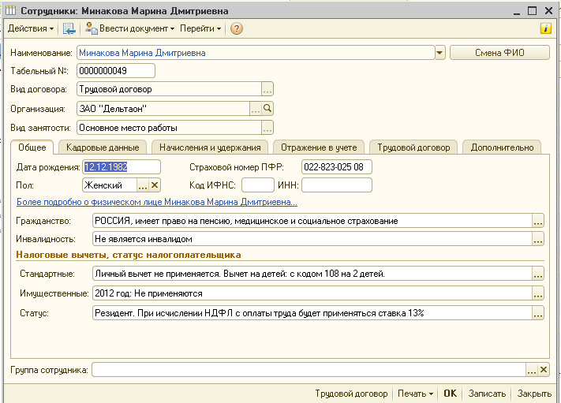
Task: Open Ввести документ toolbar menu
Action: [x=131, y=28]
